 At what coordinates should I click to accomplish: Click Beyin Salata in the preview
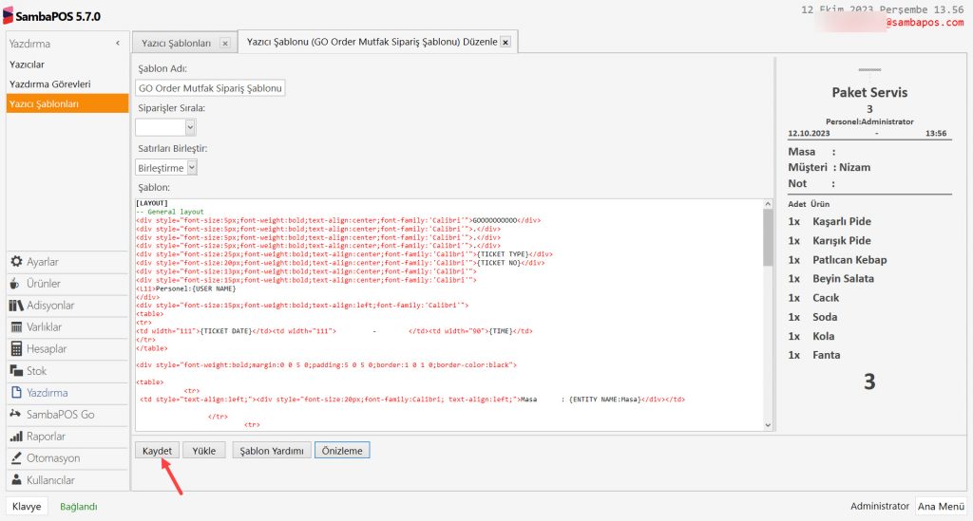coord(844,279)
